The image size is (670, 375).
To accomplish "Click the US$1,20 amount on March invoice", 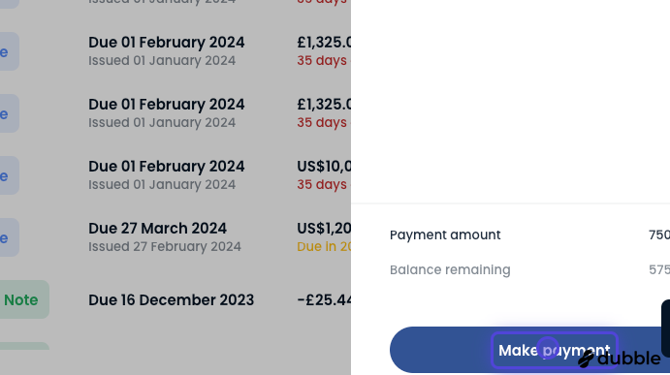I will pyautogui.click(x=324, y=228).
